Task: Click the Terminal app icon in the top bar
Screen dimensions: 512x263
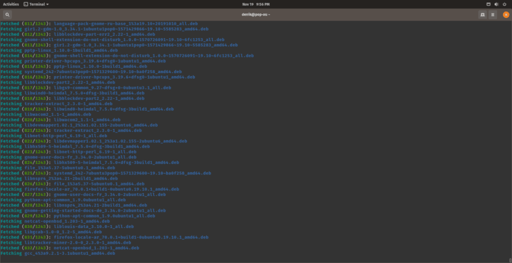Action: pyautogui.click(x=26, y=3)
